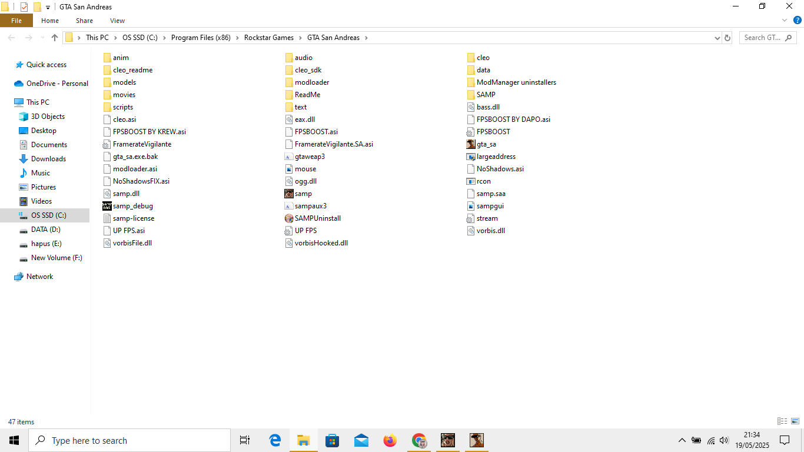This screenshot has height=452, width=804.
Task: Click the UP FPS image icon
Action: pyautogui.click(x=289, y=231)
